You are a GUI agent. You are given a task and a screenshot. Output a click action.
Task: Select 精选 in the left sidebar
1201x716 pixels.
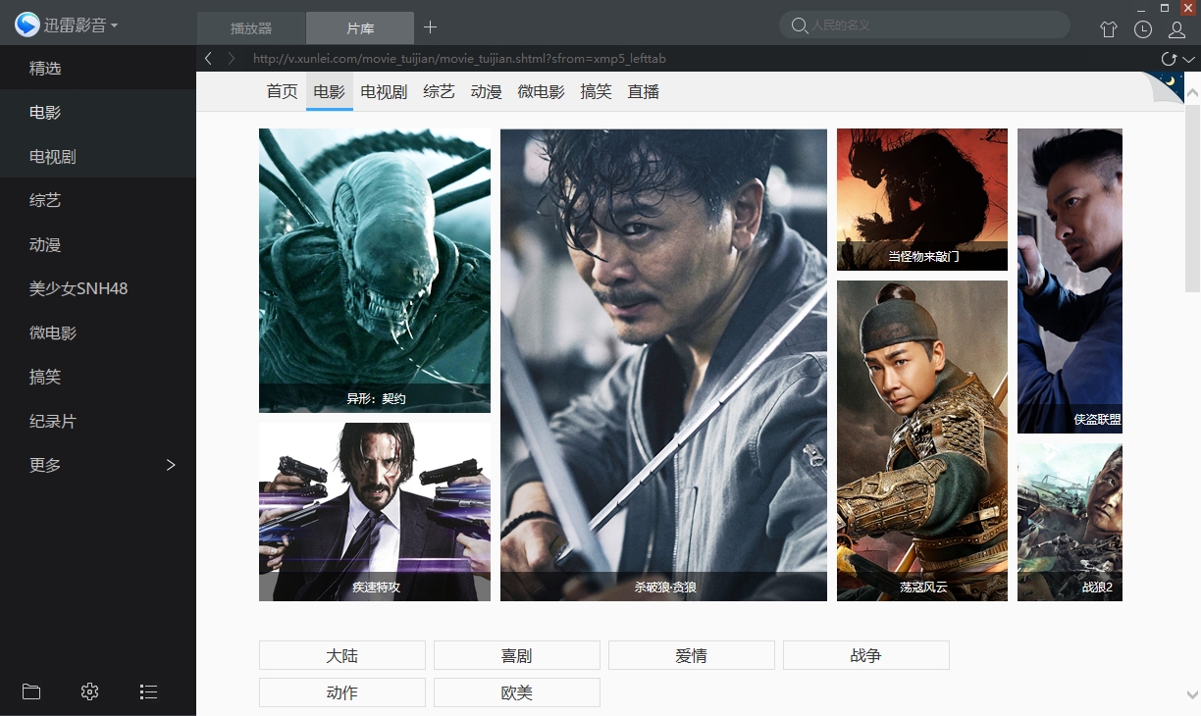point(98,69)
